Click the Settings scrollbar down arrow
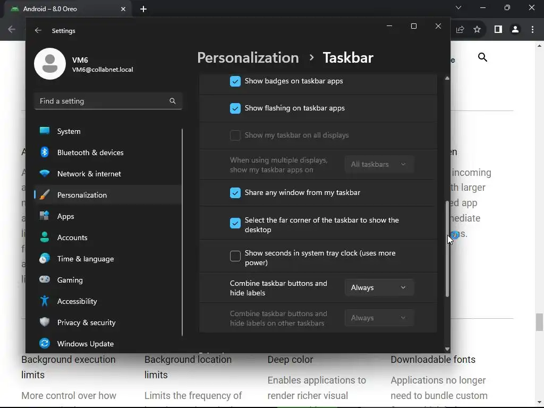The width and height of the screenshot is (544, 408). pyautogui.click(x=447, y=349)
